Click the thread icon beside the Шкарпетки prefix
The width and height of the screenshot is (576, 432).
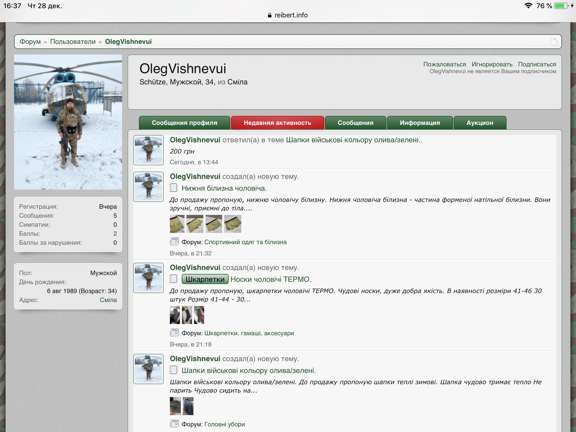tap(174, 279)
